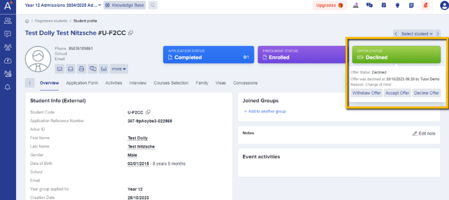Click the Offer Status Declined card

coord(396,54)
